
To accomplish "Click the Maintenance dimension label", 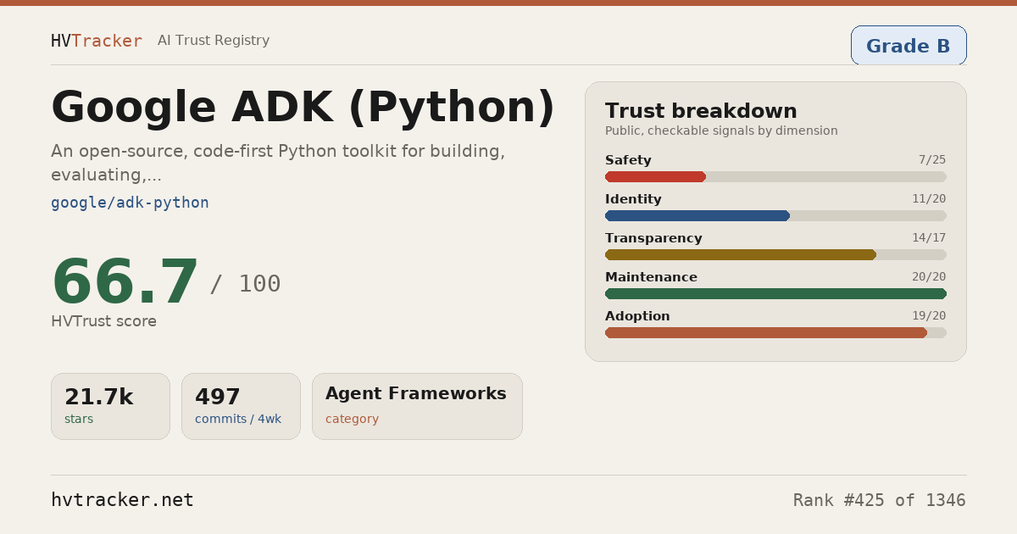I will pyautogui.click(x=651, y=277).
